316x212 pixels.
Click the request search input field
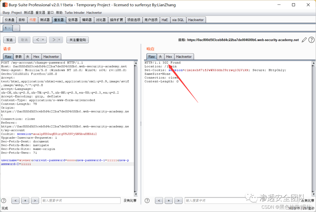pyautogui.click(x=81, y=201)
